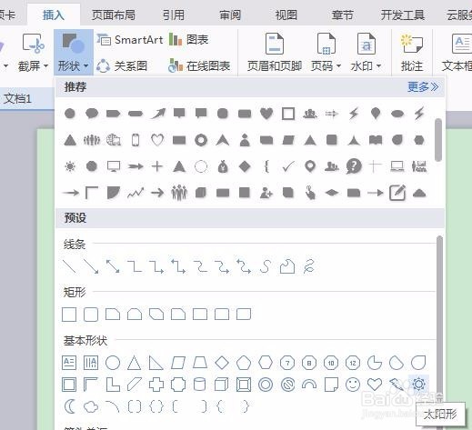This screenshot has width=472, height=430.
Task: Click the 关系图 button
Action: click(x=122, y=65)
